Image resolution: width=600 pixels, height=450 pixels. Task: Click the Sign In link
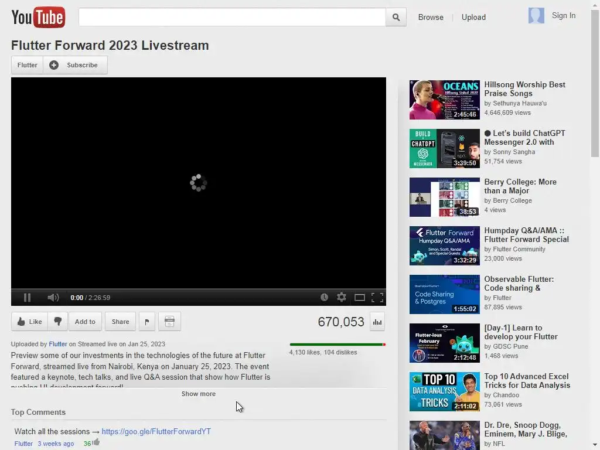click(563, 16)
